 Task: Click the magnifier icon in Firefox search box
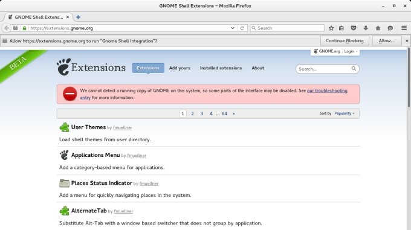click(254, 28)
